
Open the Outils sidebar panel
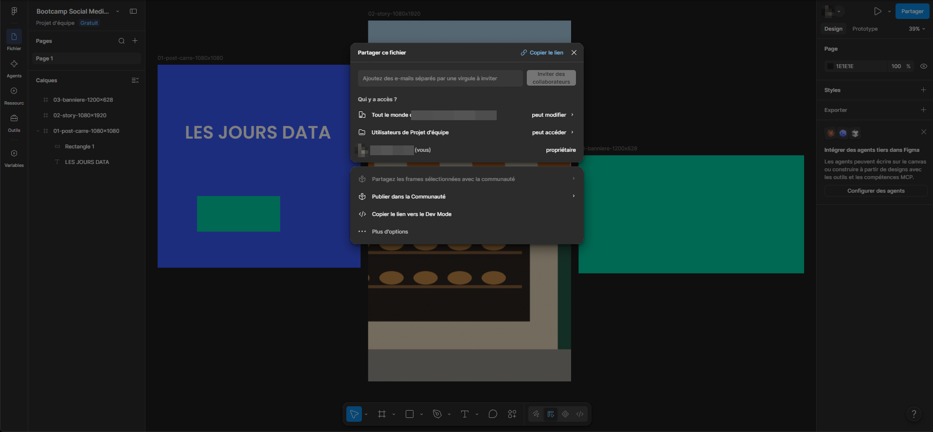(x=14, y=123)
